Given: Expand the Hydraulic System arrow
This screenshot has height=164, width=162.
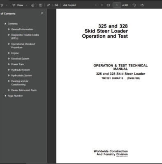Looking at the screenshot, I should coord(9,70).
